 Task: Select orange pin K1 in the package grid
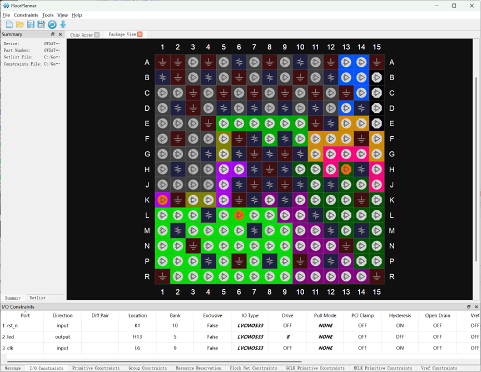(162, 200)
